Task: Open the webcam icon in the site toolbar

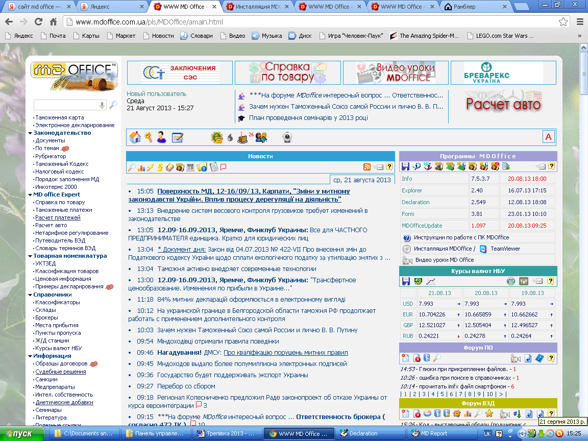Action: (287, 138)
